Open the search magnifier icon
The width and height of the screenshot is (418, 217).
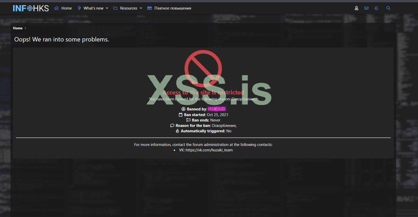(x=388, y=8)
